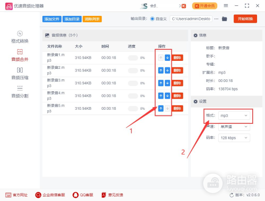
Task: Click the 标题 新录音 info value
Action: pos(224,48)
